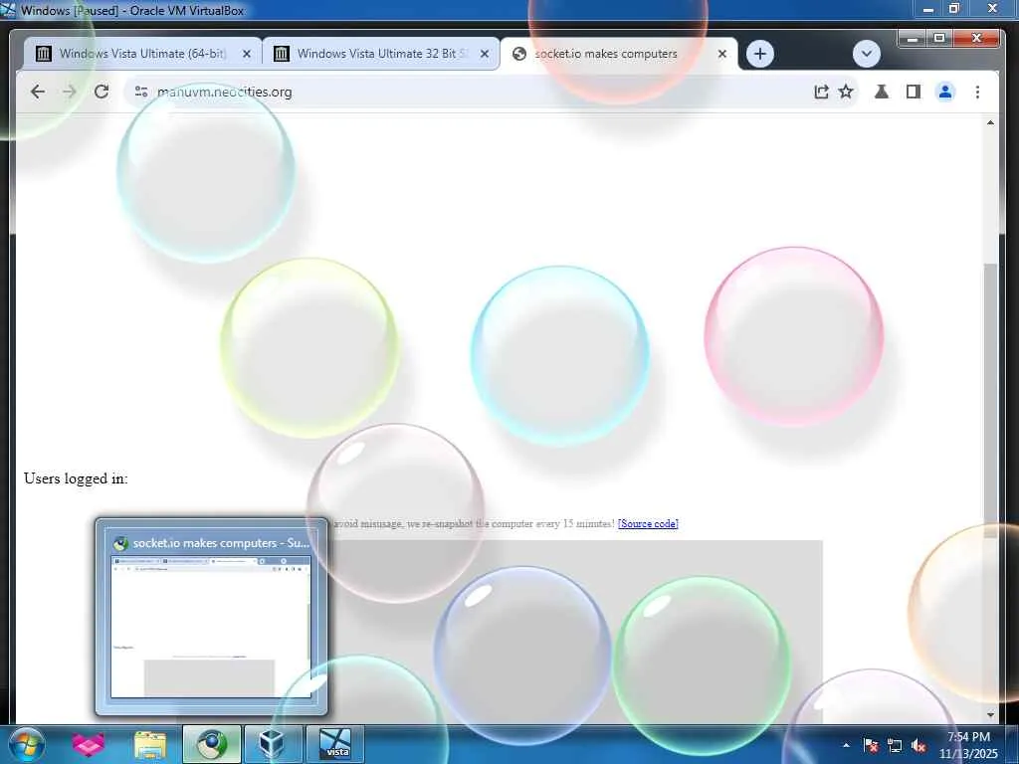This screenshot has width=1019, height=764.
Task: Click the Action Center flag icon
Action: 871,745
